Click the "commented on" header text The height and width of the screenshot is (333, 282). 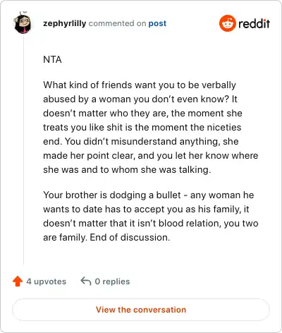coord(117,23)
